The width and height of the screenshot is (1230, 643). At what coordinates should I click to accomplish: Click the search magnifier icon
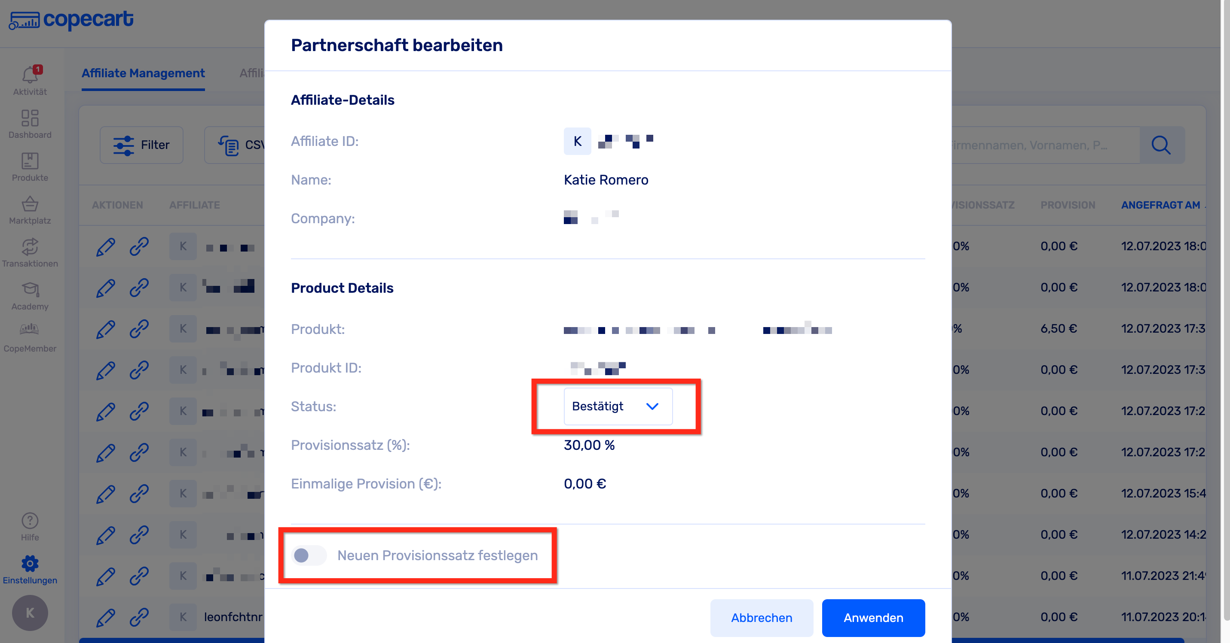click(x=1161, y=145)
